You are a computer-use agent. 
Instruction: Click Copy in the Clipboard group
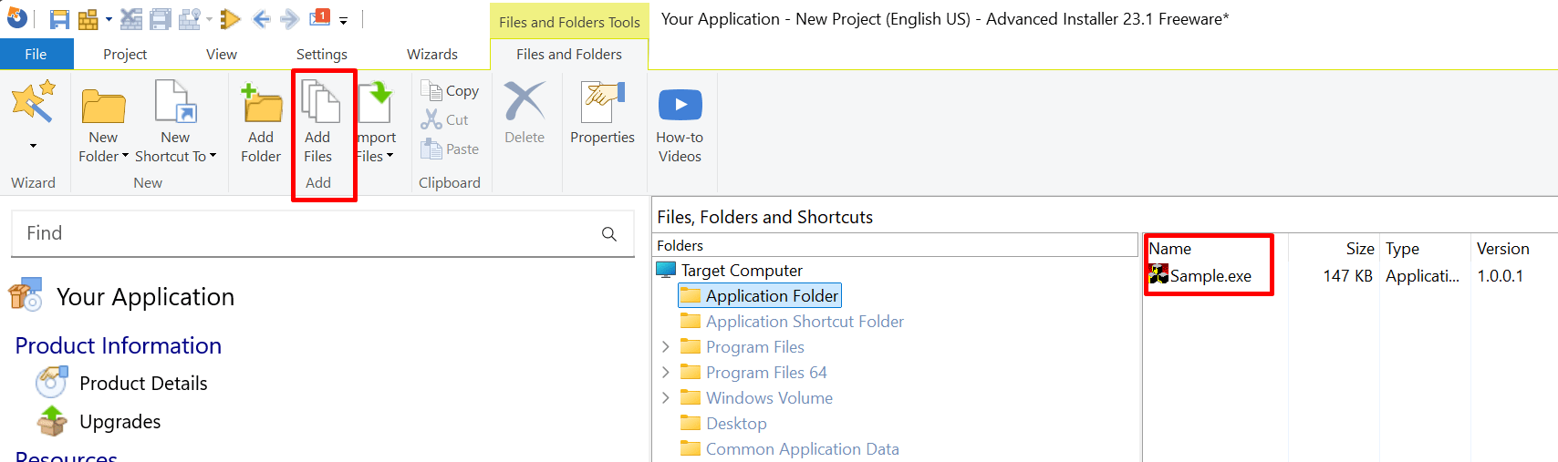(x=451, y=90)
